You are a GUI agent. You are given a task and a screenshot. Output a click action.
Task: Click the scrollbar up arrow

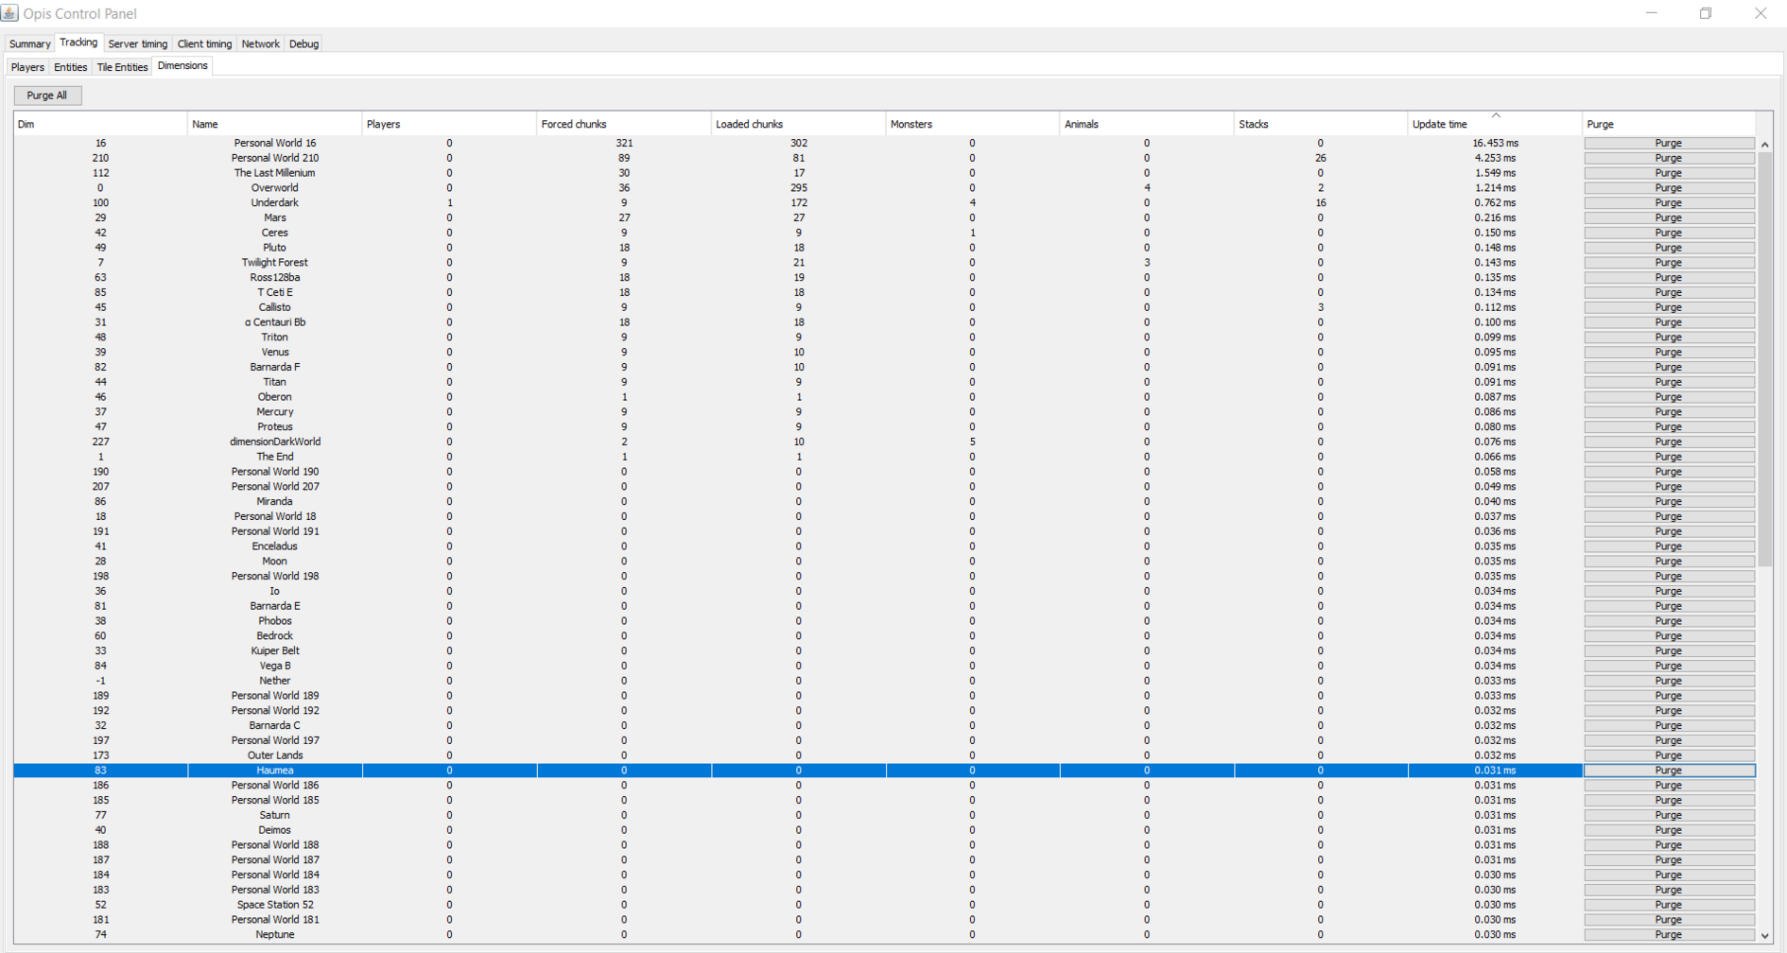point(1764,144)
